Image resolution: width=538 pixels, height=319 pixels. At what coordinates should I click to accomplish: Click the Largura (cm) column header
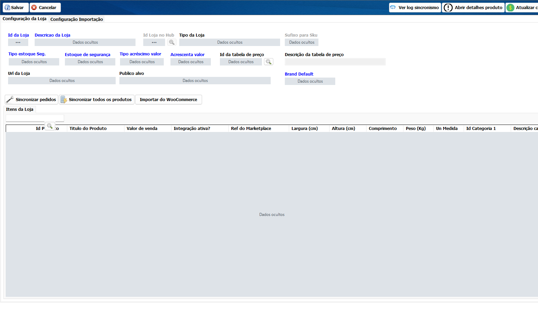click(309, 128)
